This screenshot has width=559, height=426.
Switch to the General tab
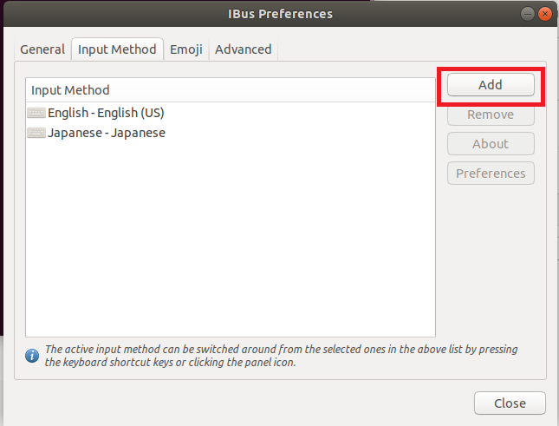click(x=42, y=49)
